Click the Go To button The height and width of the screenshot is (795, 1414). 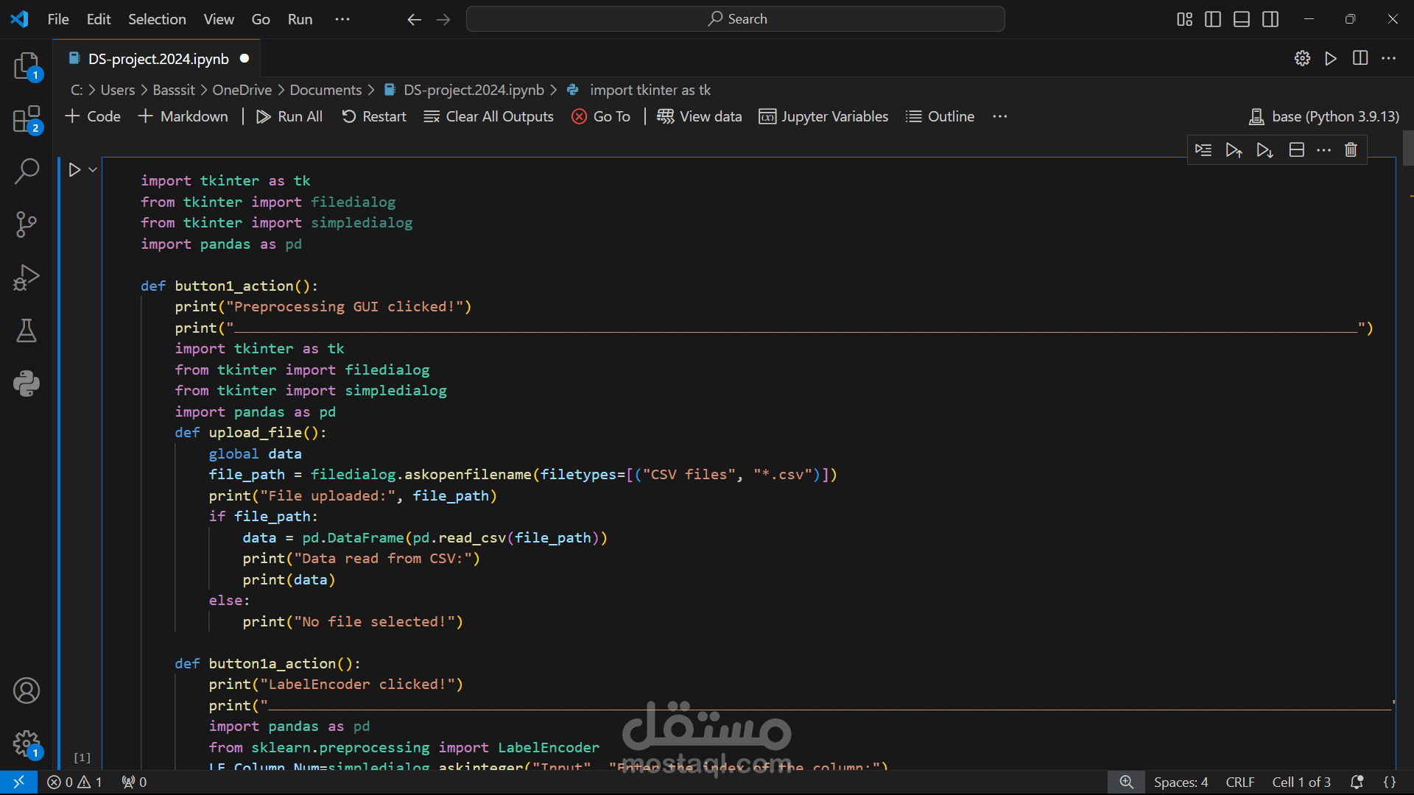tap(602, 116)
